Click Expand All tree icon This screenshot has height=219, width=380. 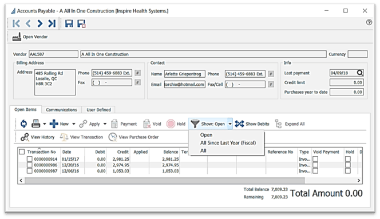pyautogui.click(x=278, y=124)
